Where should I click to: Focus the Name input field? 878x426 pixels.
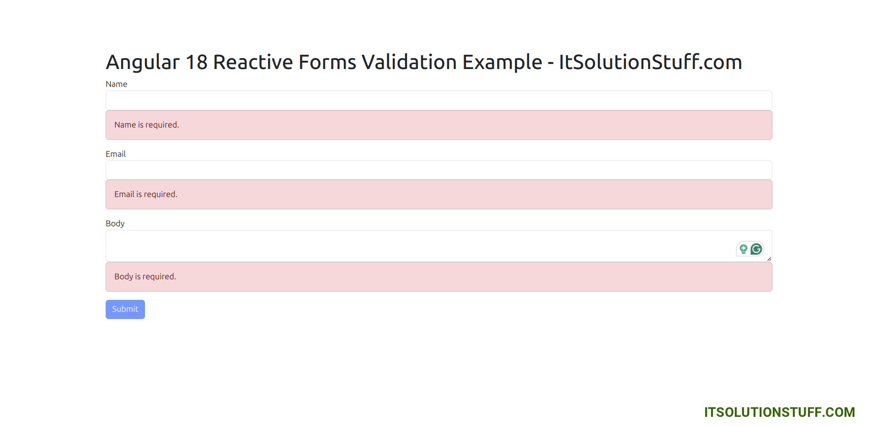439,100
